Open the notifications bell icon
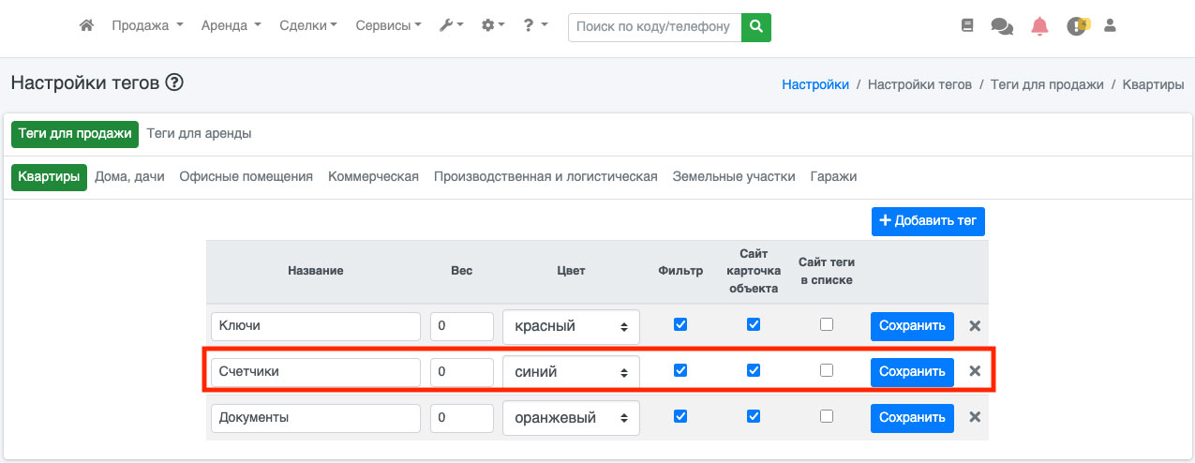1195x463 pixels. pos(1038,26)
